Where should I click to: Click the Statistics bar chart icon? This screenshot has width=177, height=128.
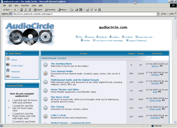(x=8, y=76)
